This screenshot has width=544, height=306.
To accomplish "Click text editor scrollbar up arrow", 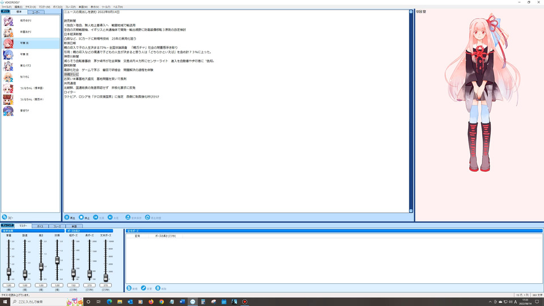I will point(411,12).
